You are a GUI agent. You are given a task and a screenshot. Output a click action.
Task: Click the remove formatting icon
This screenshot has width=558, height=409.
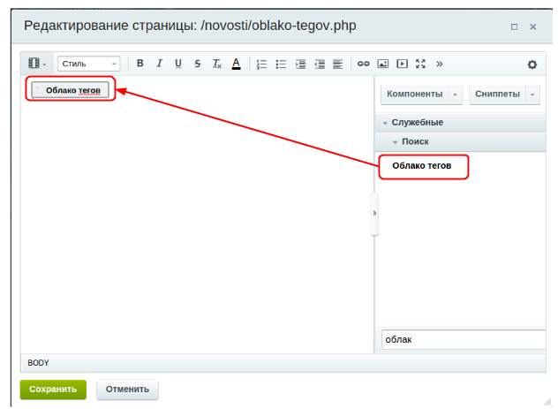[217, 64]
